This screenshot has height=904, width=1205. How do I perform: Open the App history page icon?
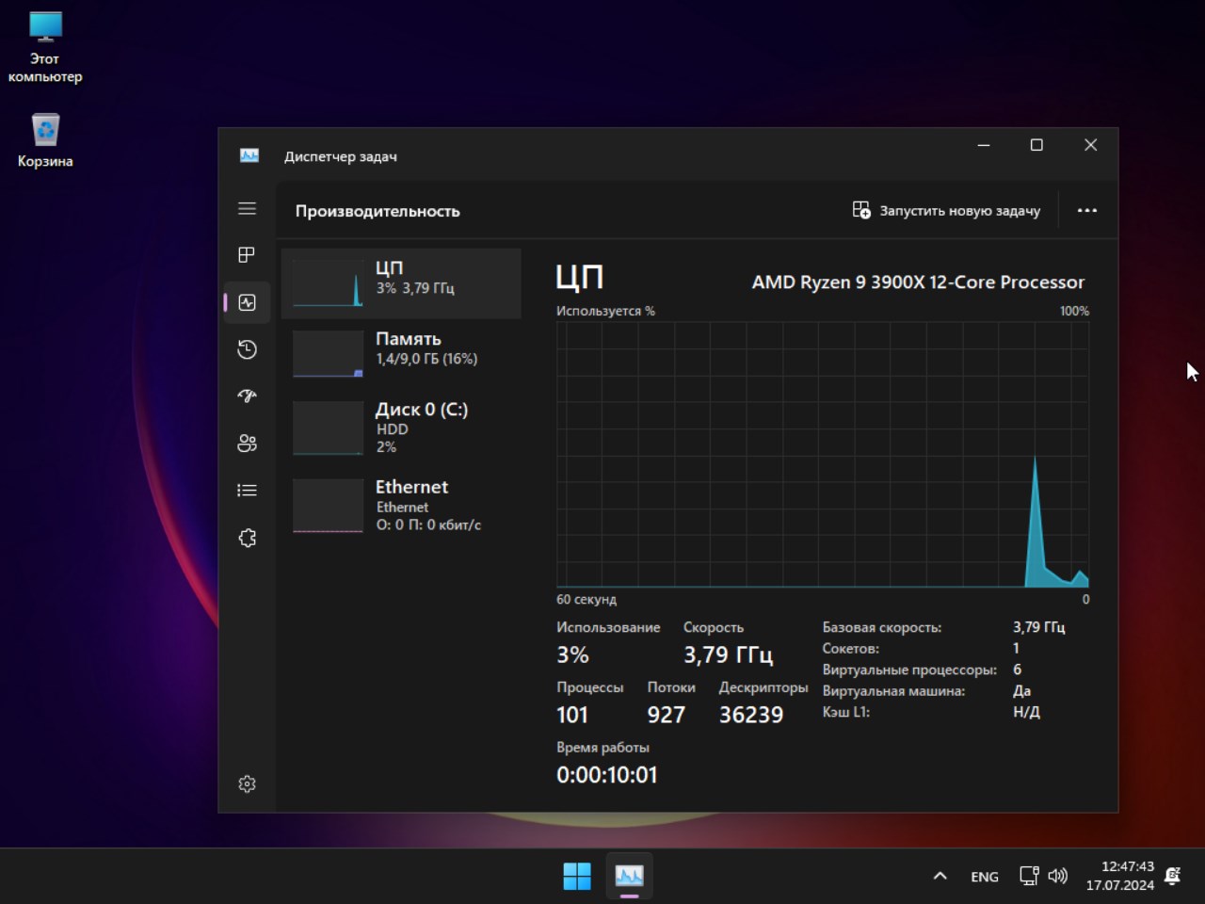click(247, 349)
